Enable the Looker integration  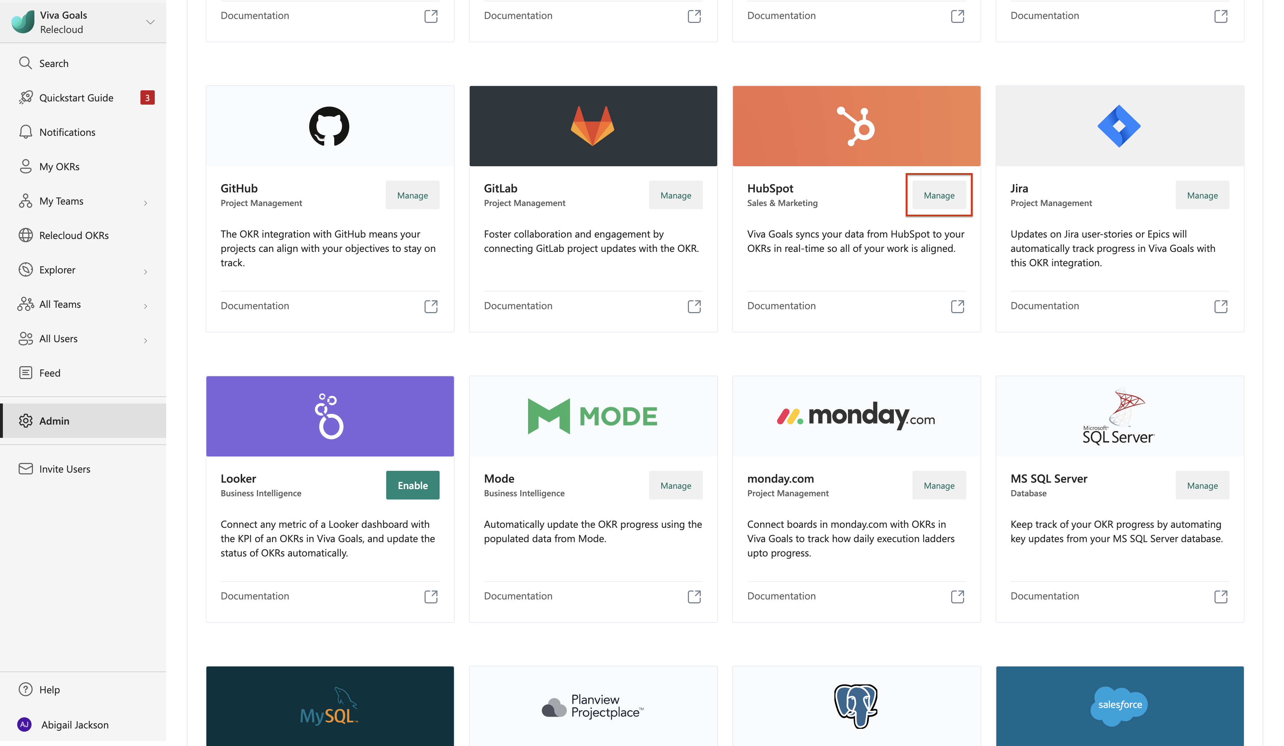(x=412, y=485)
